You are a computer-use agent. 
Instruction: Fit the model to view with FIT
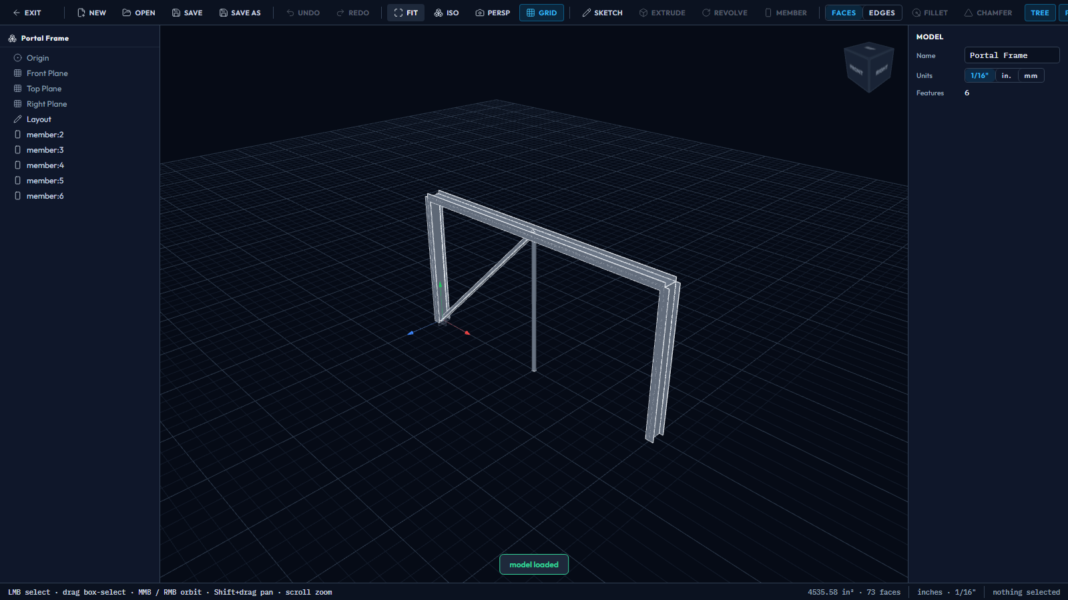point(406,13)
